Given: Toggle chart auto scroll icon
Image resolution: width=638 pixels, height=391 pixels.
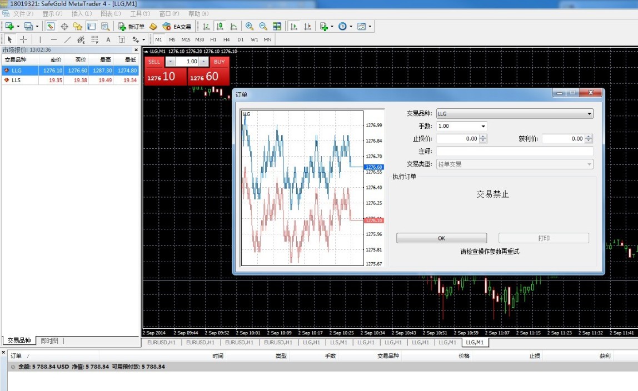Looking at the screenshot, I should click(x=294, y=27).
